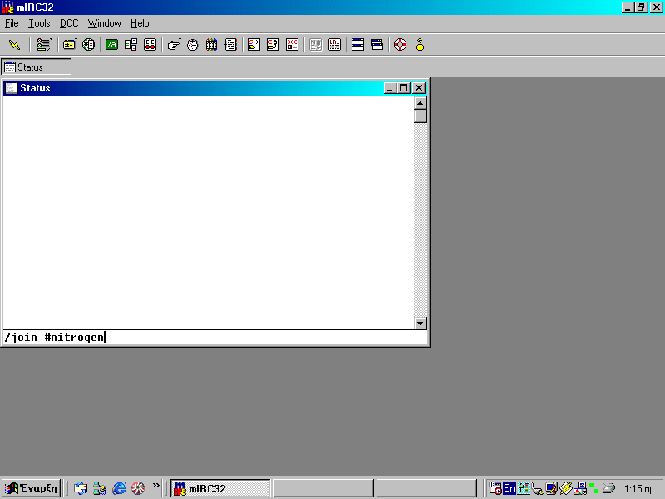Expand quick launch overflow chevron
Viewport: 665px width, 499px height.
click(x=156, y=486)
